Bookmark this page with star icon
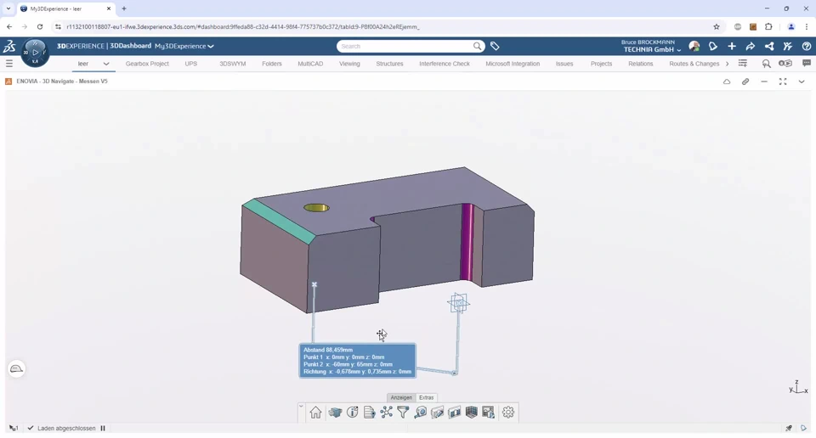This screenshot has height=438, width=816. pyautogui.click(x=716, y=26)
